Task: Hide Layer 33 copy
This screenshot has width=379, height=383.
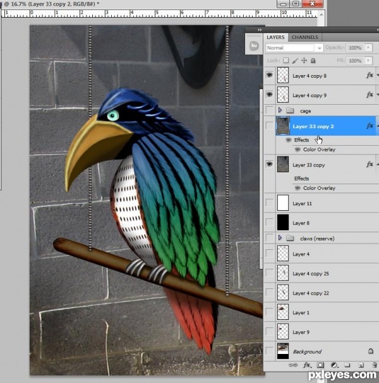Action: point(270,164)
